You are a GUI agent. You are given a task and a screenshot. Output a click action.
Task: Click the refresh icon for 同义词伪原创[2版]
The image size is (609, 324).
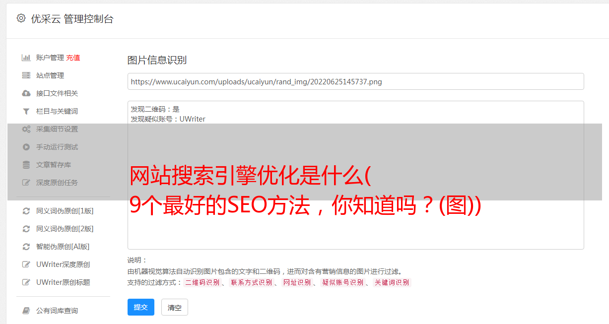(26, 229)
